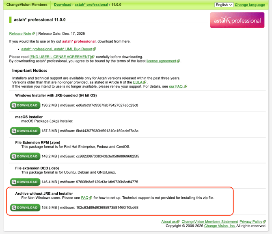Open the Release Note link

click(x=20, y=34)
